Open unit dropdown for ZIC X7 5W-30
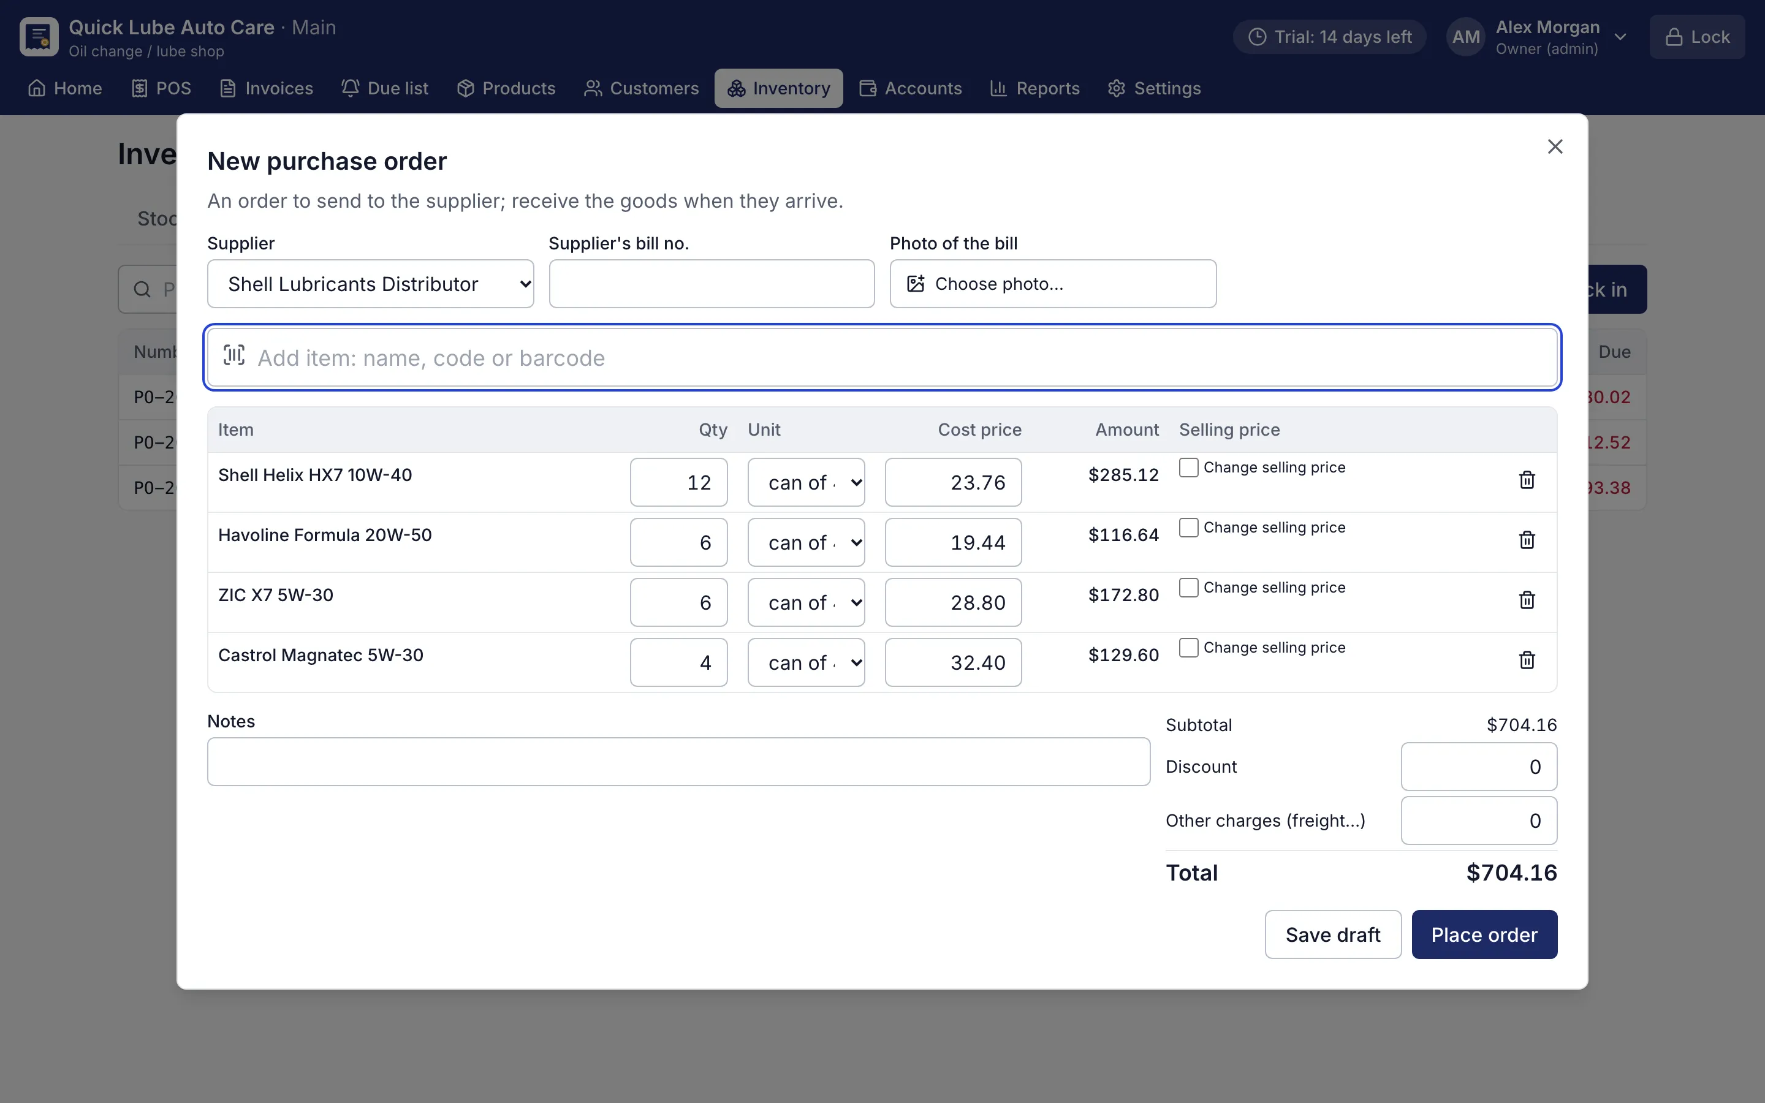This screenshot has height=1103, width=1765. [x=806, y=602]
